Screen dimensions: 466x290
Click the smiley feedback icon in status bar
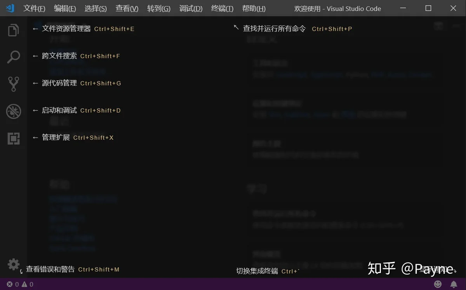click(x=438, y=284)
